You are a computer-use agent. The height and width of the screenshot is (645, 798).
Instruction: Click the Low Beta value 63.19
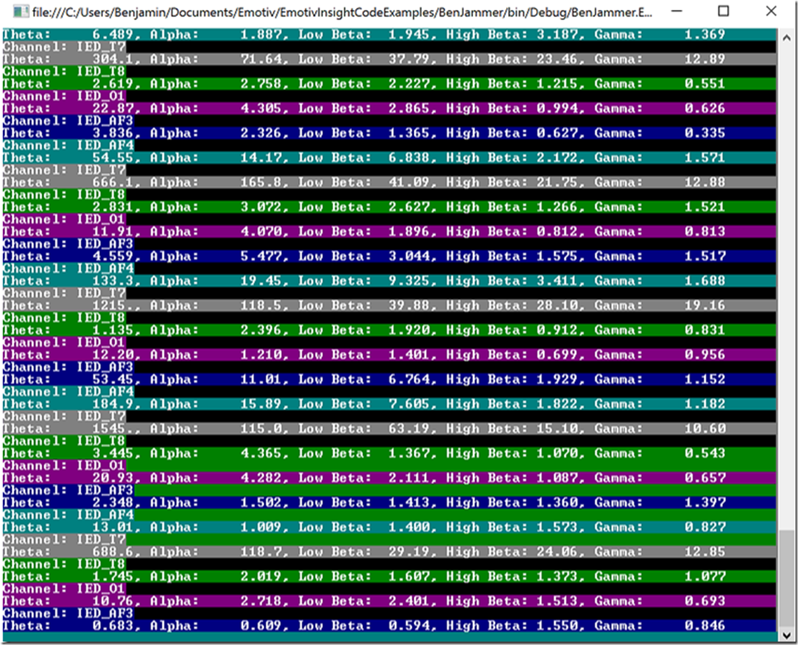coord(409,429)
